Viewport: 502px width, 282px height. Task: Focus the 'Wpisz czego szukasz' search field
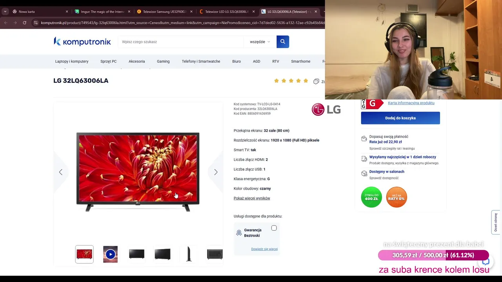tap(180, 42)
